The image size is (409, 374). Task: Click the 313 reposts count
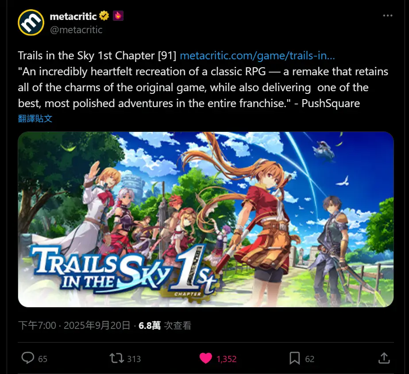pos(134,359)
